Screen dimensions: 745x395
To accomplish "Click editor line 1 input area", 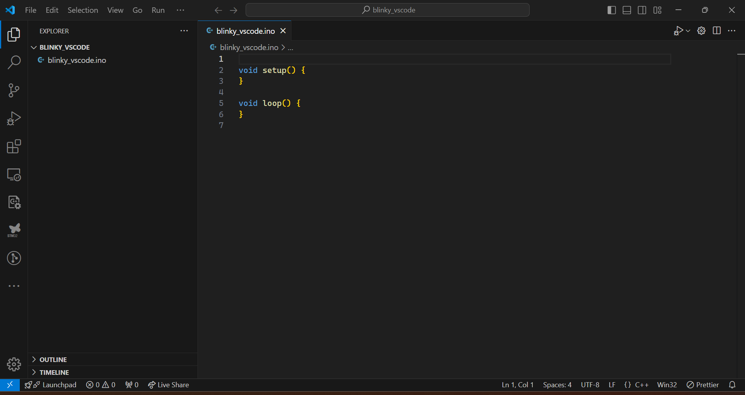I will tap(455, 59).
